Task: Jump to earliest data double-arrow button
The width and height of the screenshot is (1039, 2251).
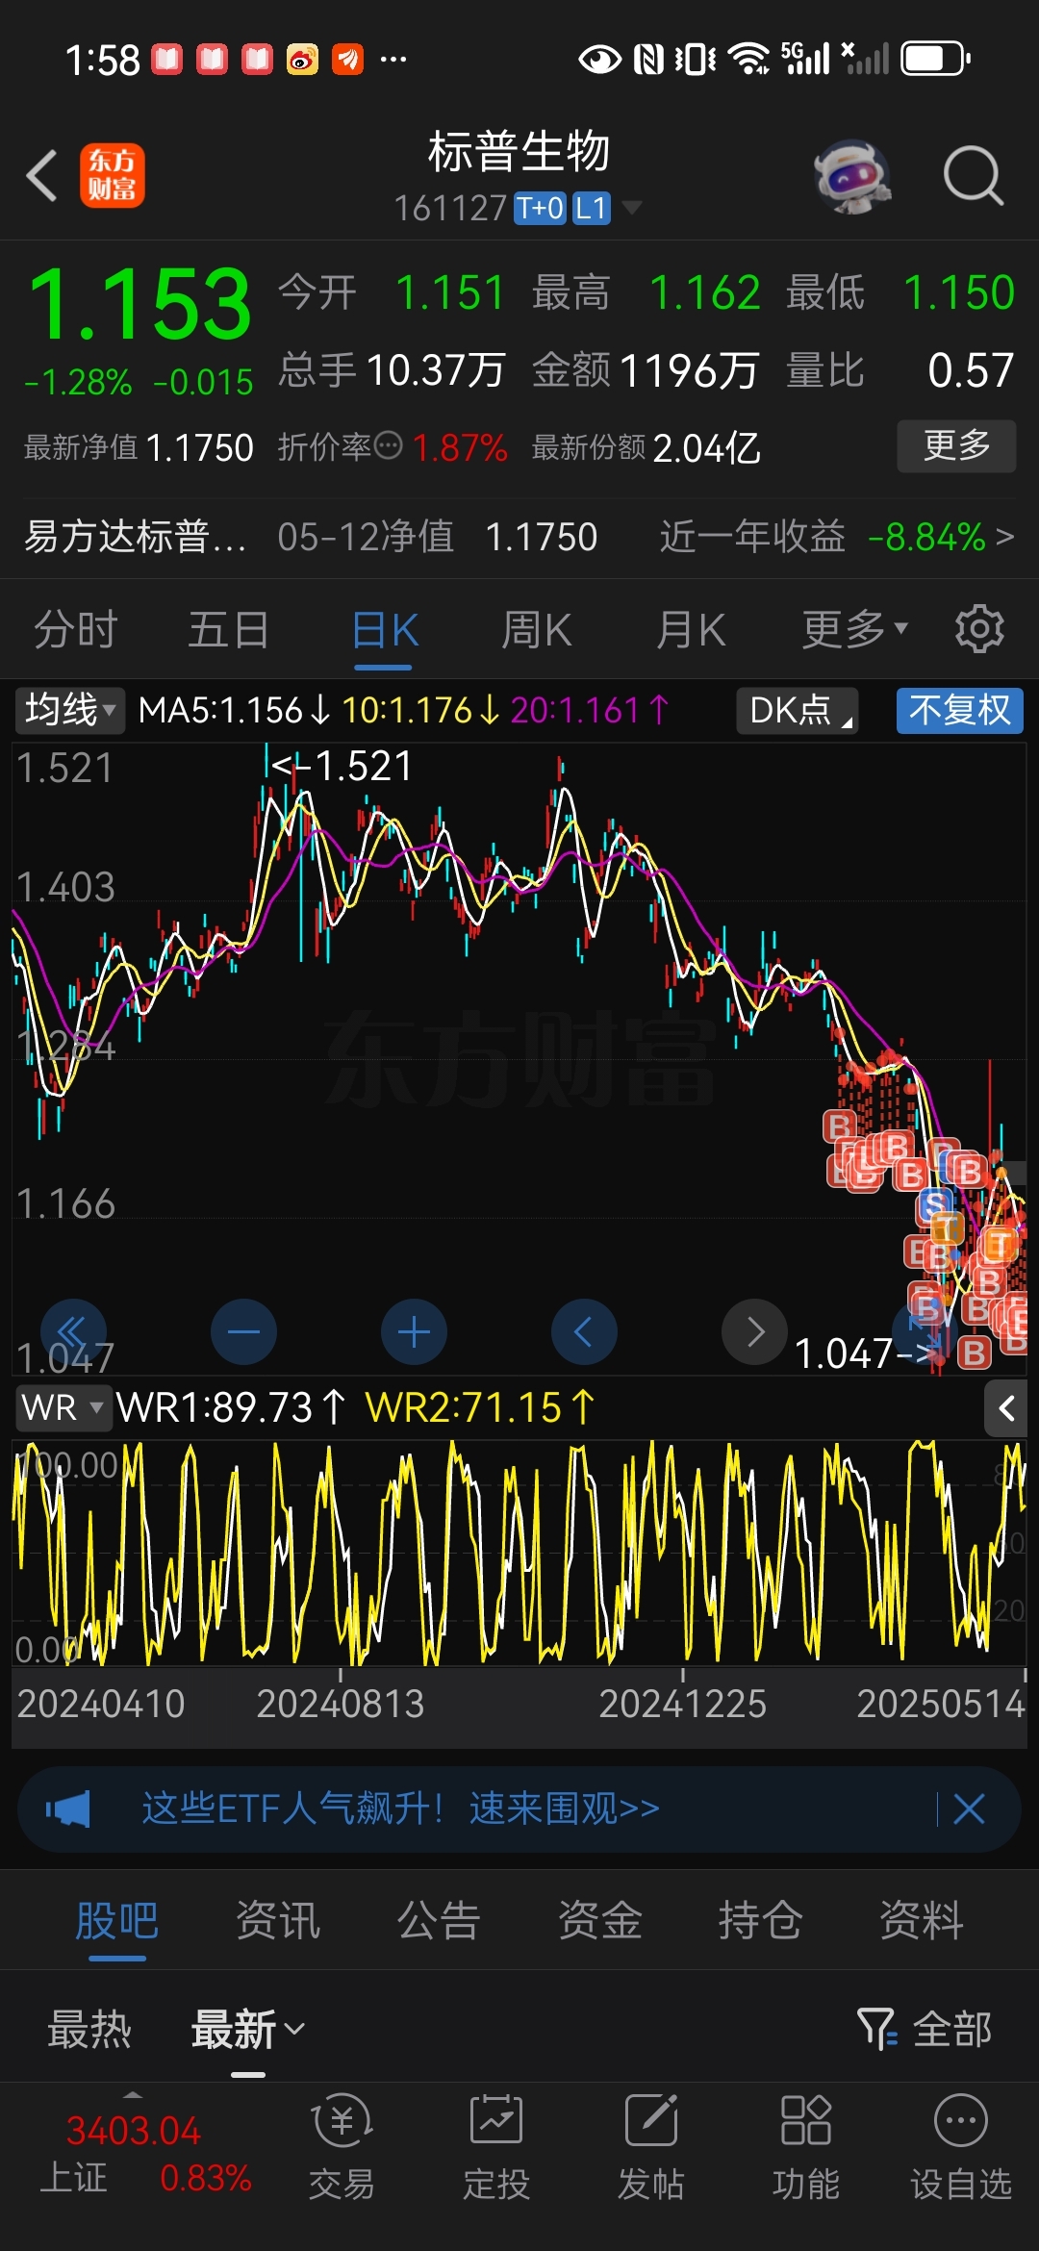Action: click(73, 1331)
